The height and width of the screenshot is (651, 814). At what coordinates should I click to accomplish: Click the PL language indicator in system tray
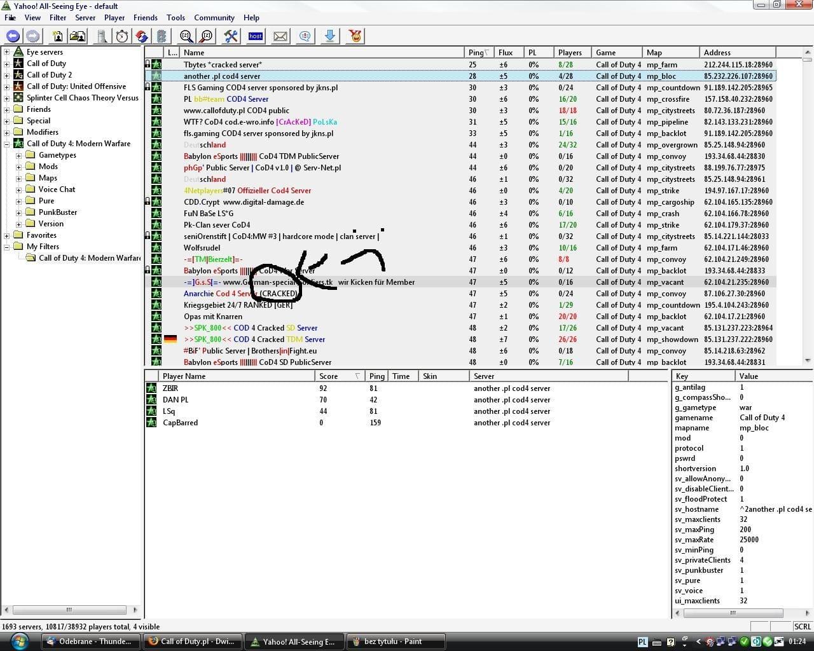[642, 642]
